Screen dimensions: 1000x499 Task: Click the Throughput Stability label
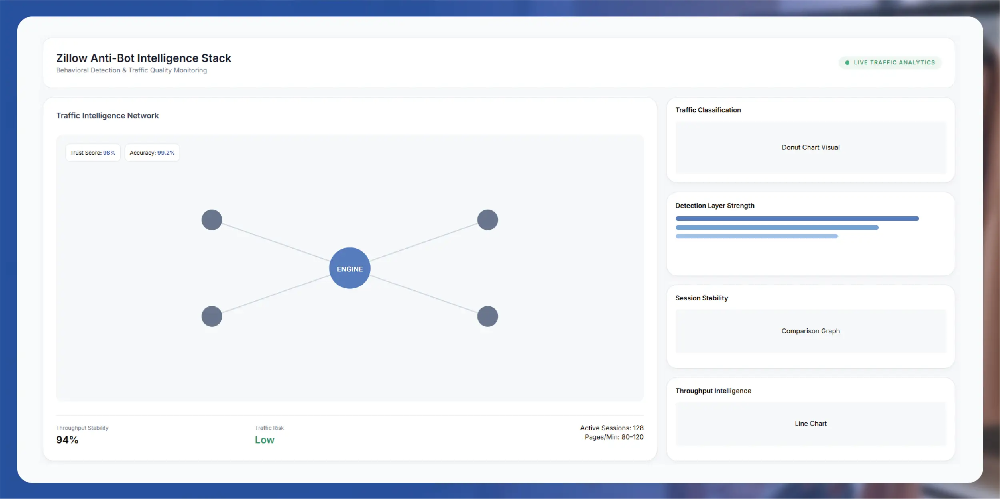pos(82,428)
